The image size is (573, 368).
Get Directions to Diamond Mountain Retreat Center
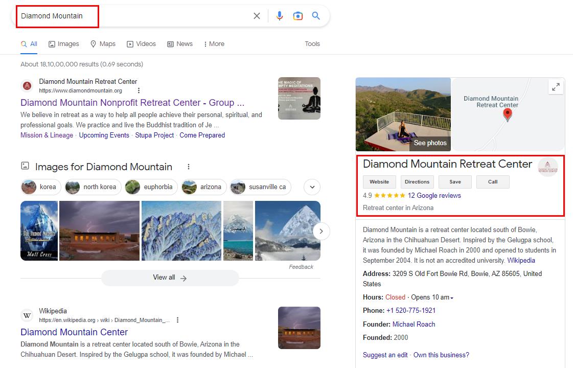point(417,181)
